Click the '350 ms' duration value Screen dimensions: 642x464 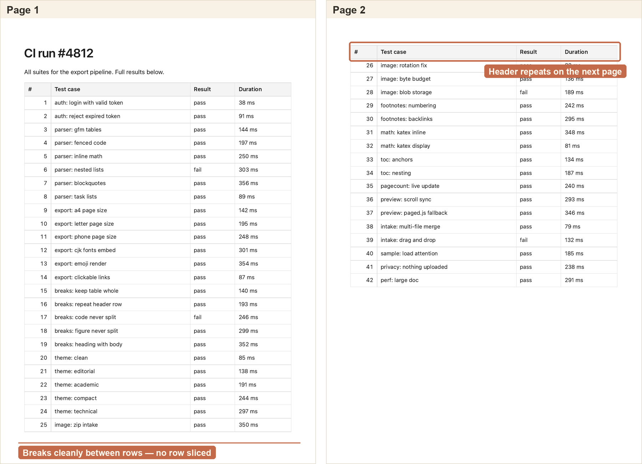pyautogui.click(x=248, y=425)
